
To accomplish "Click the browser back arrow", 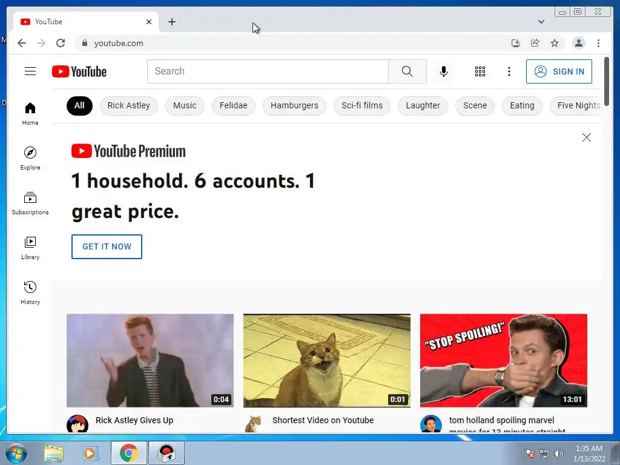I will 22,43.
